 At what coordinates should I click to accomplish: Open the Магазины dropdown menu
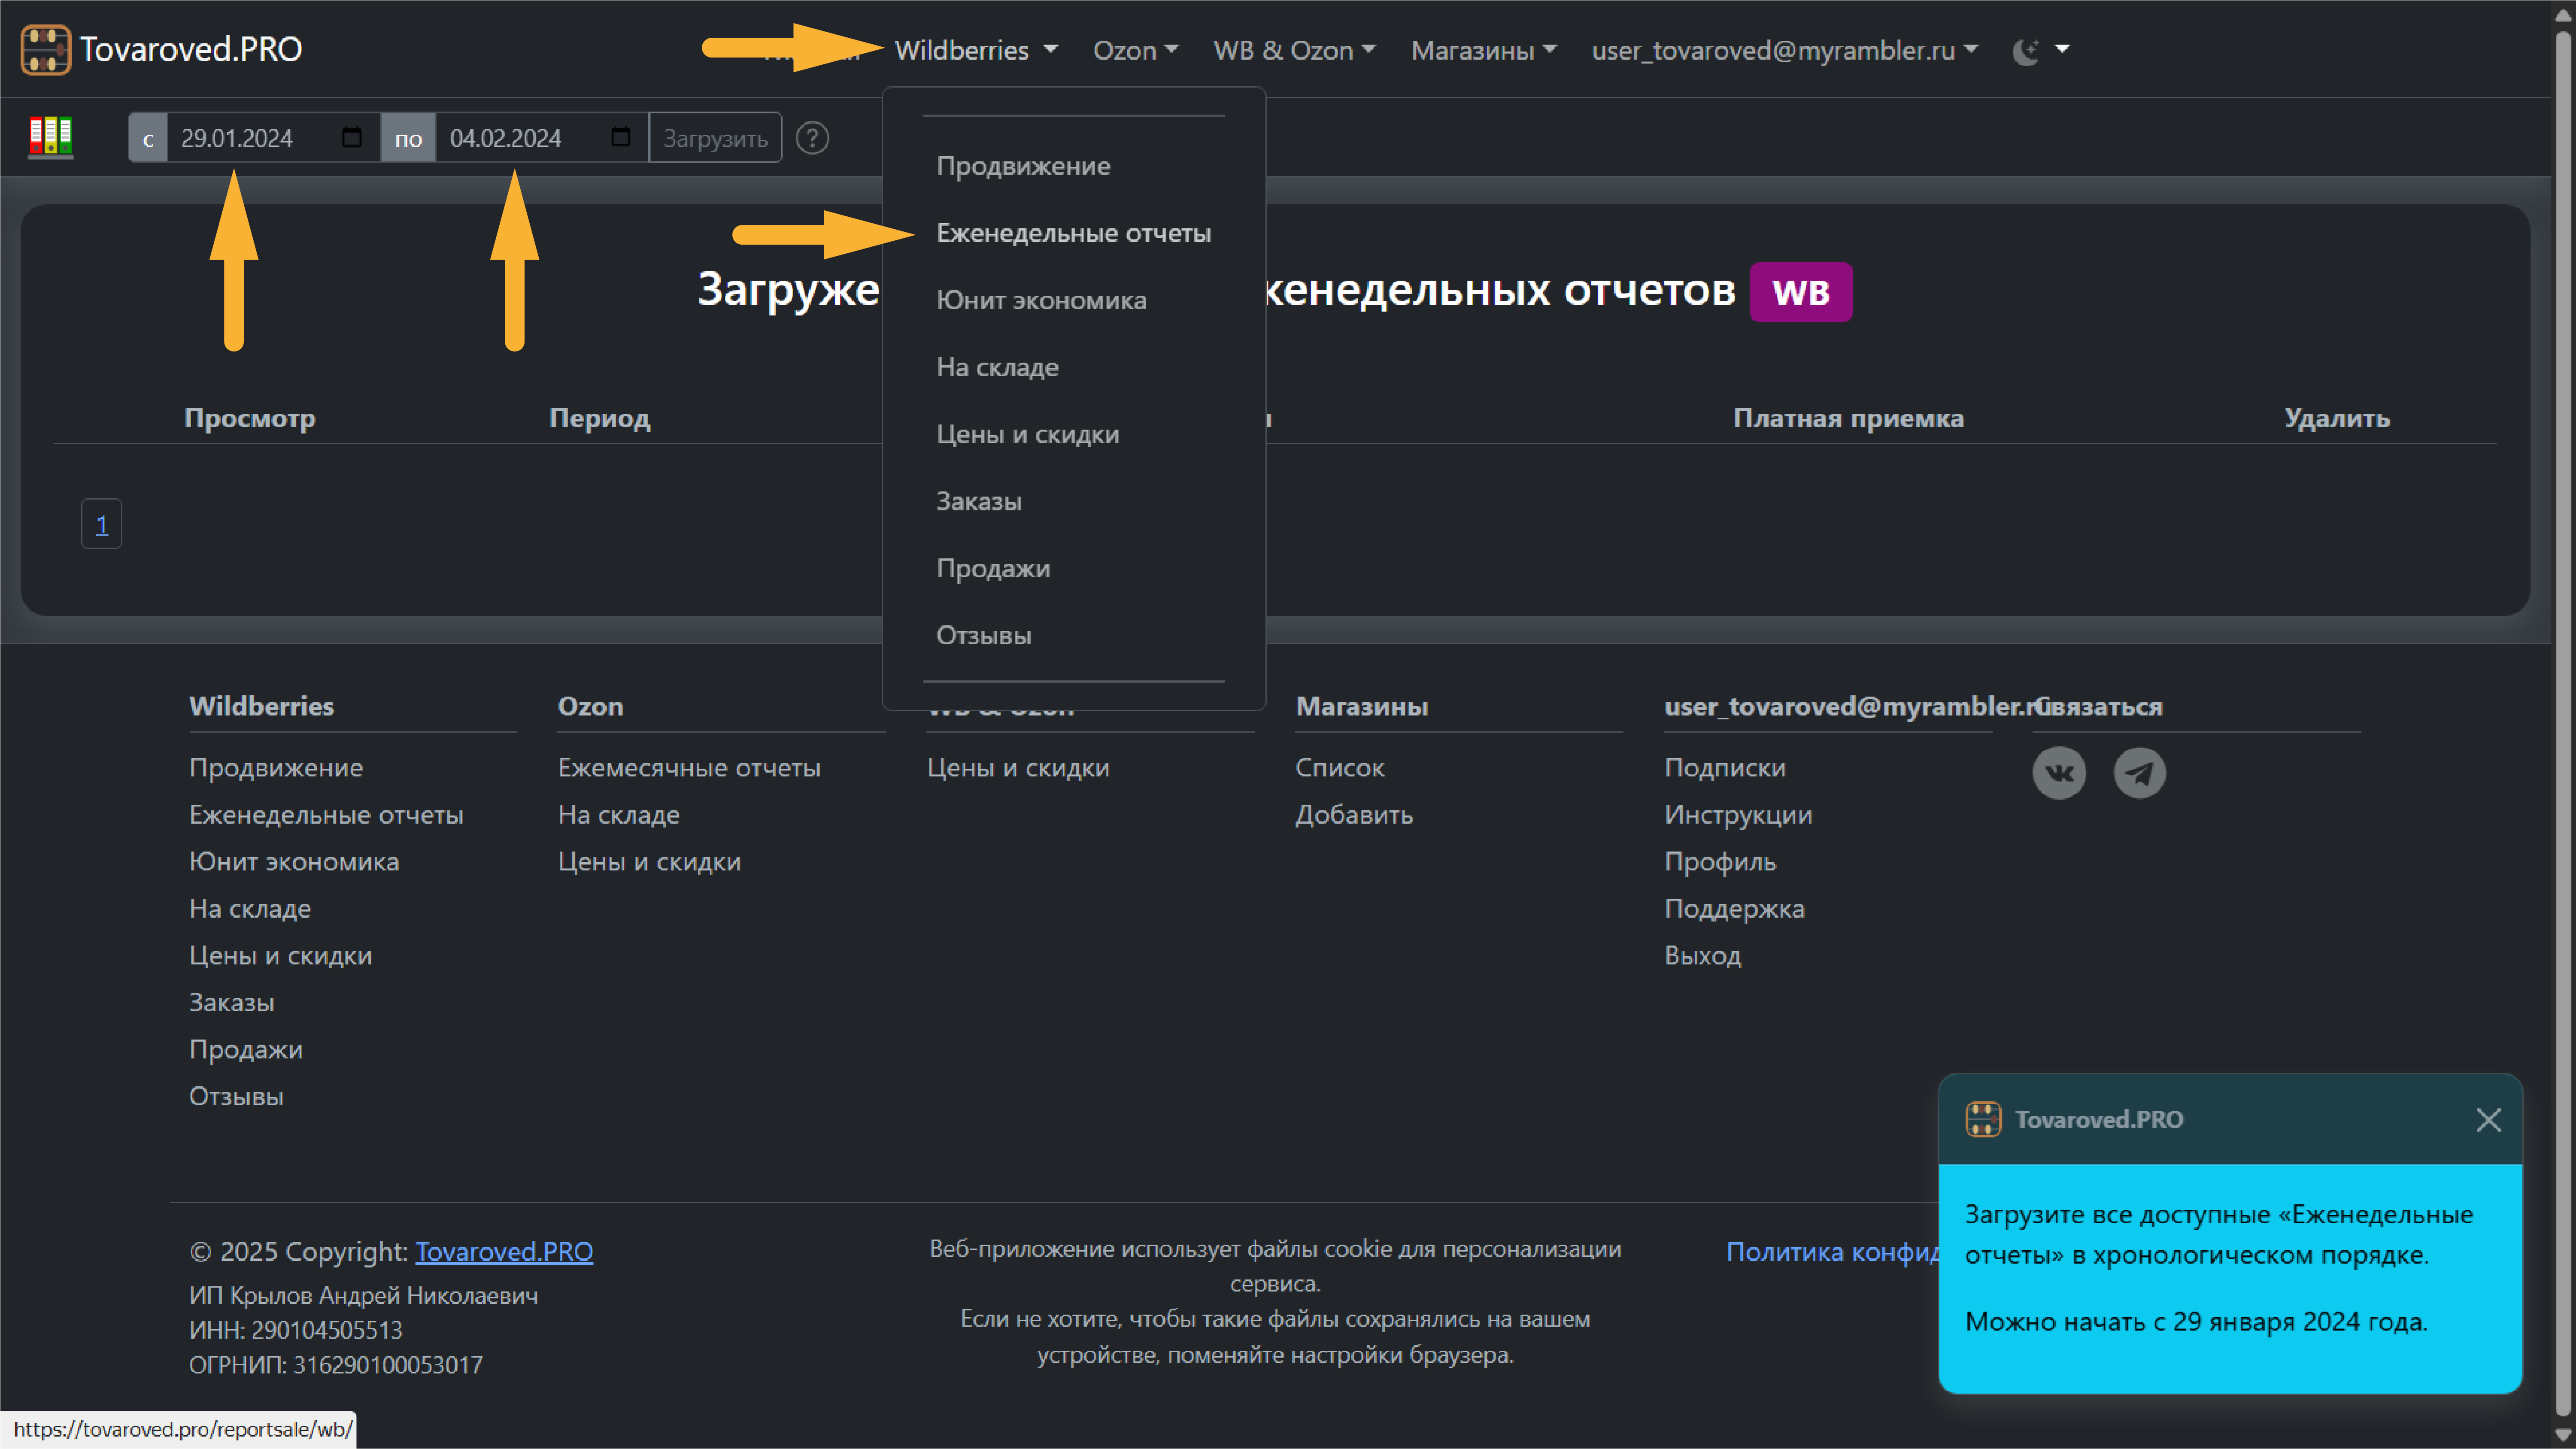(1483, 50)
